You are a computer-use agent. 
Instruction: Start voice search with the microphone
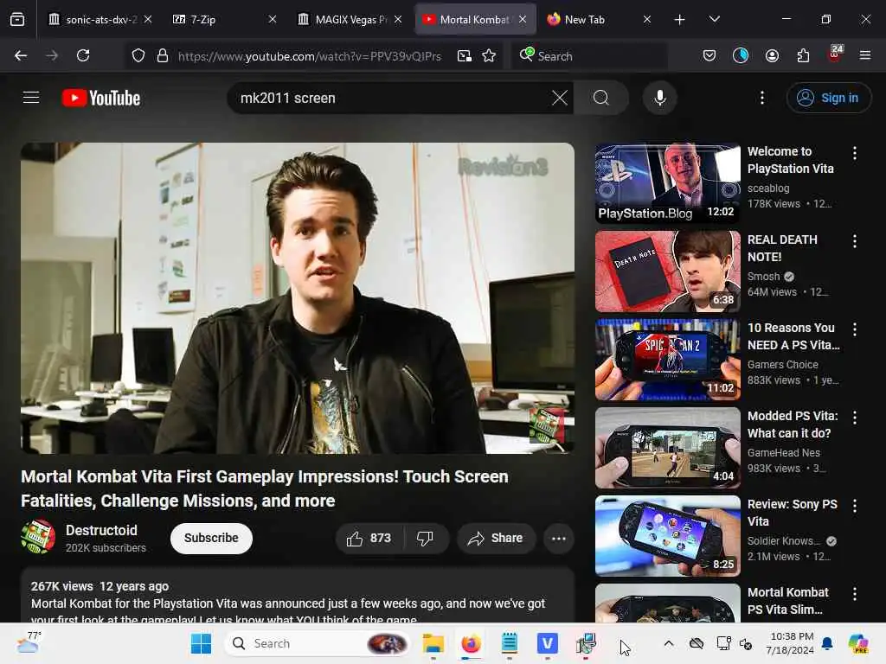[x=659, y=98]
